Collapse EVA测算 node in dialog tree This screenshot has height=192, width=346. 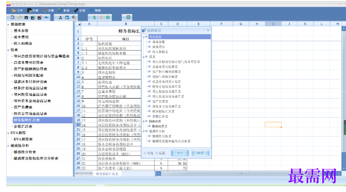(x=143, y=121)
